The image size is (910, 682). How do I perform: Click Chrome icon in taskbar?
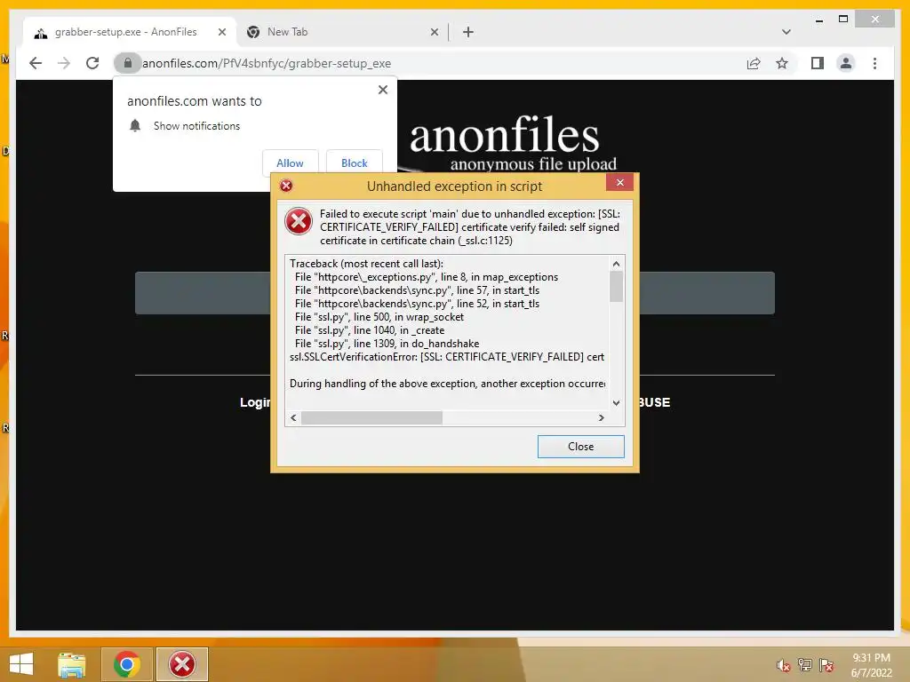[127, 664]
